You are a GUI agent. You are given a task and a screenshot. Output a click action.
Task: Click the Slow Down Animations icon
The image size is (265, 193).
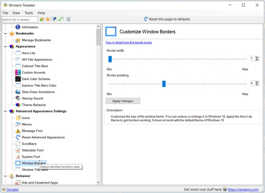[18, 92]
